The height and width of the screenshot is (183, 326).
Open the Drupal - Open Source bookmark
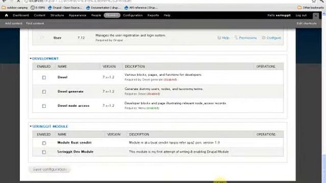click(65, 8)
